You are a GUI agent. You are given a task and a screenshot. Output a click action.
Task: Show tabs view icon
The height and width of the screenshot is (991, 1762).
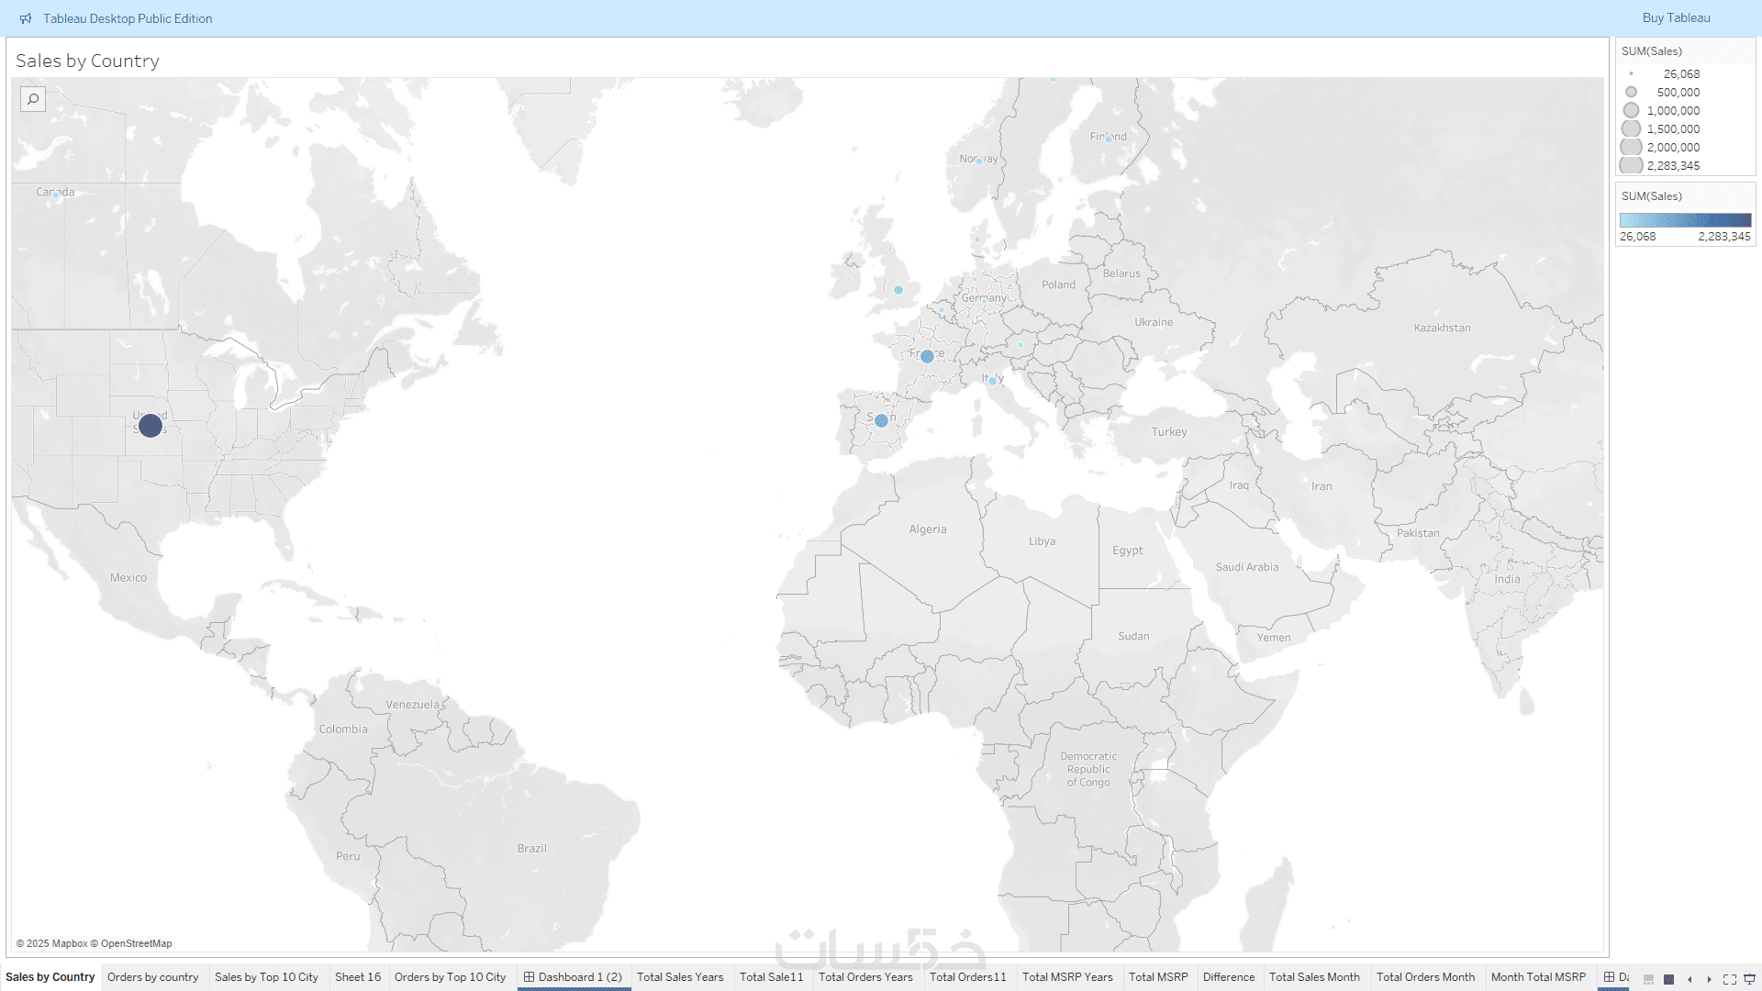click(x=1669, y=979)
